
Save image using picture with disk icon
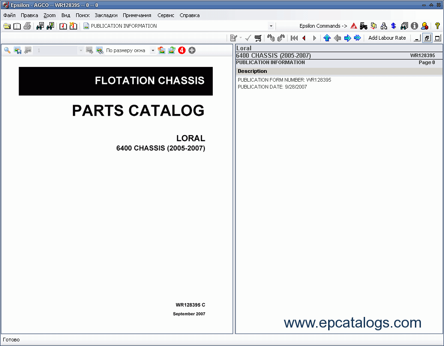click(18, 50)
